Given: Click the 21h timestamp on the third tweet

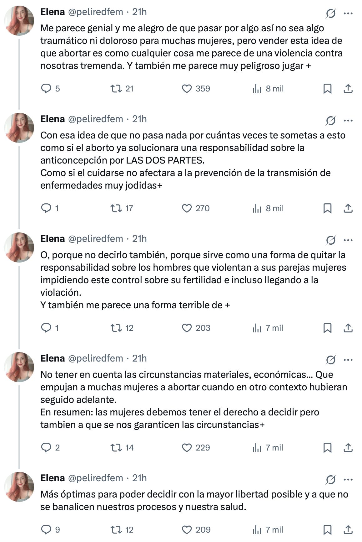Looking at the screenshot, I should [139, 239].
